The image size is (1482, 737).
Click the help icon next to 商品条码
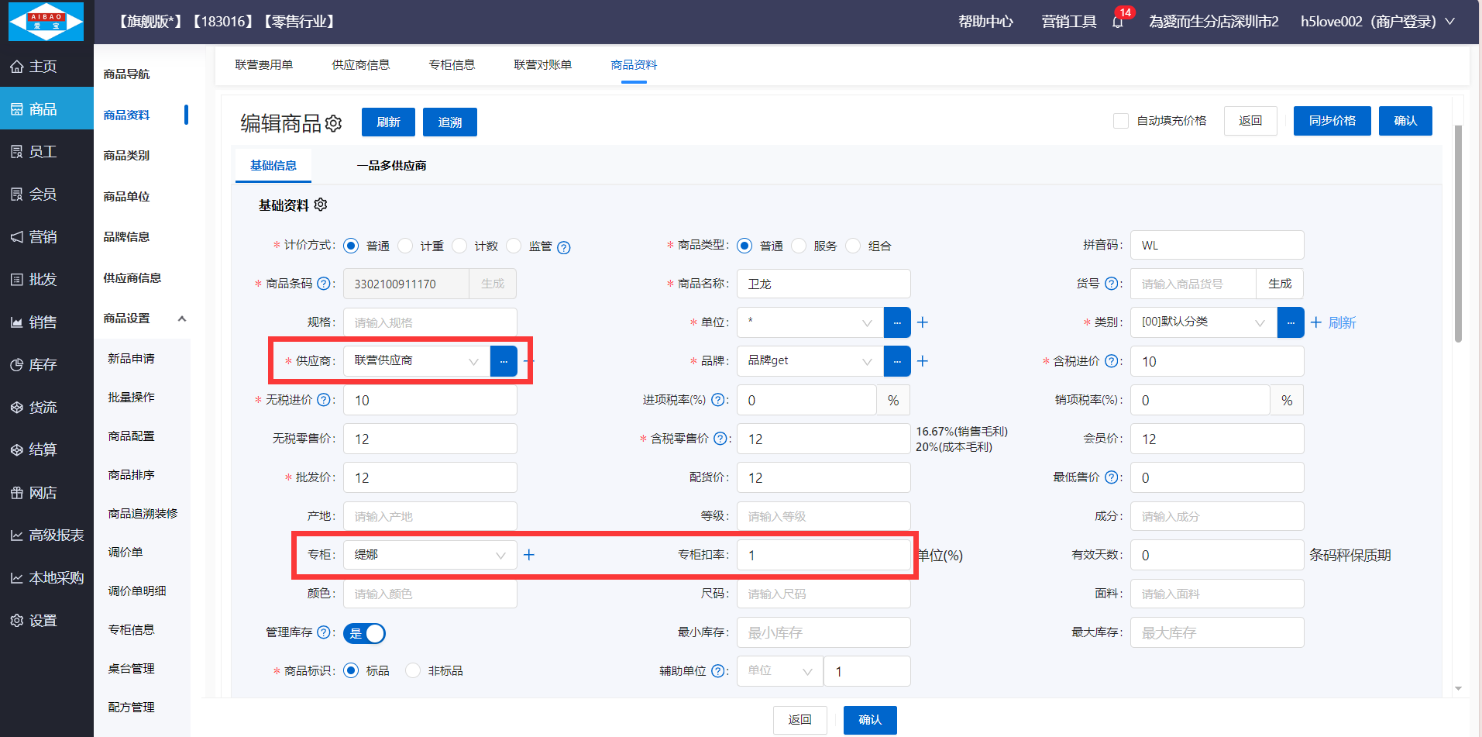point(324,284)
